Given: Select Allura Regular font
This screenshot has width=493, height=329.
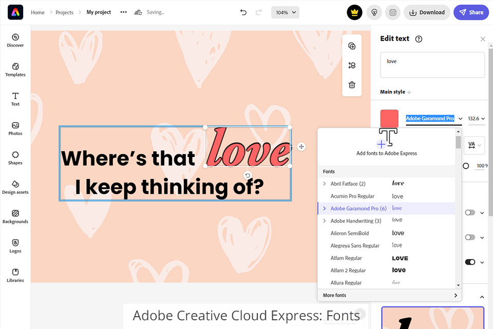Looking at the screenshot, I should pos(386,283).
